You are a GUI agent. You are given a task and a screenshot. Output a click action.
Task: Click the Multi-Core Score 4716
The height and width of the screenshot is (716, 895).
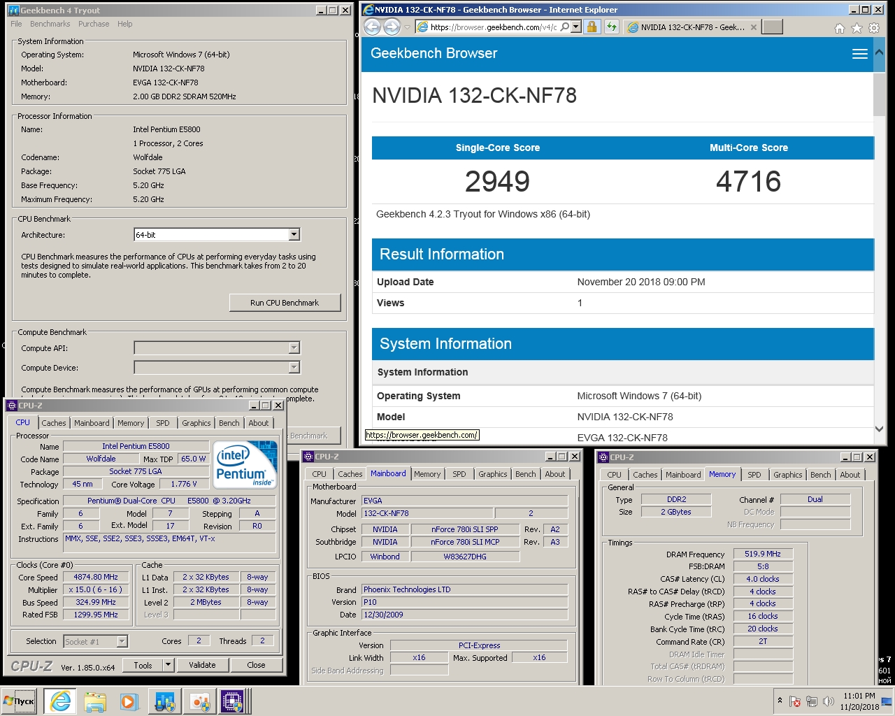tap(748, 182)
